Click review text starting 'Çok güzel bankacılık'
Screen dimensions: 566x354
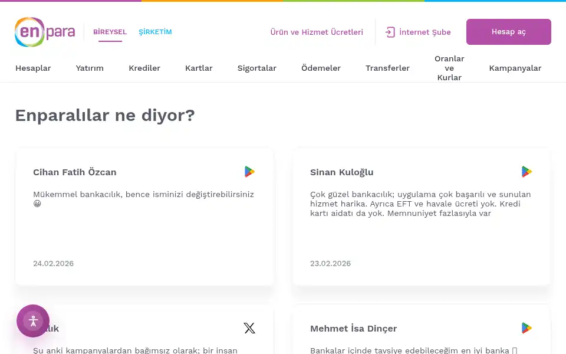(x=420, y=204)
